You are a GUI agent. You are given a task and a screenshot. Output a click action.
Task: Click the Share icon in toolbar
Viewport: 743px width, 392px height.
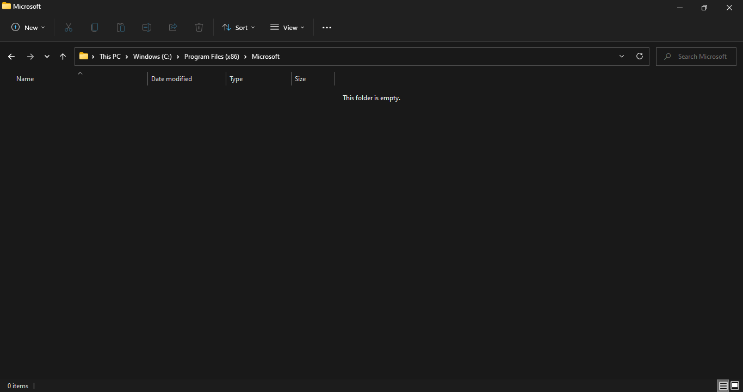[x=173, y=27]
